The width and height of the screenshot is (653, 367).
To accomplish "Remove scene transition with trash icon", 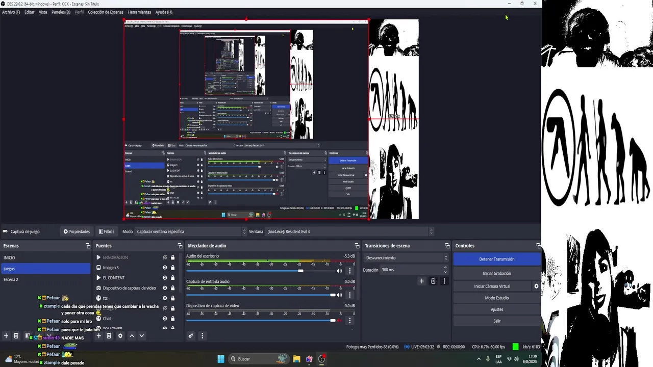I will click(433, 281).
